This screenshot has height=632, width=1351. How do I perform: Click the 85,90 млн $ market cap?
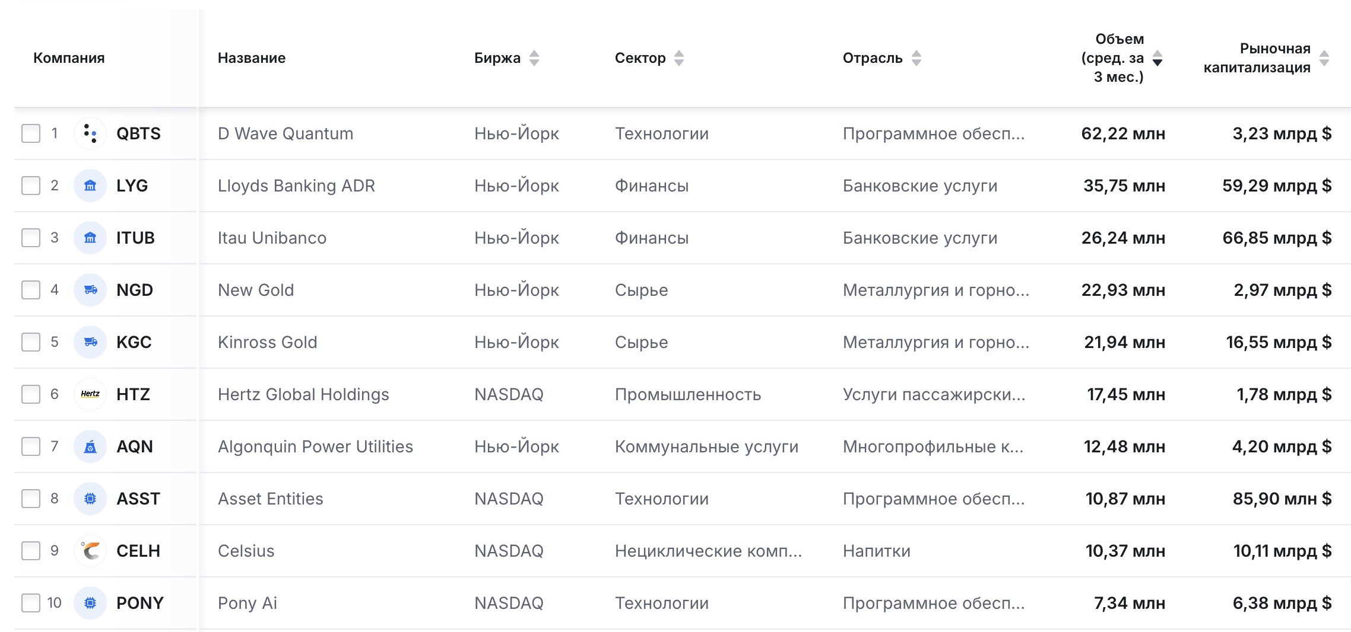point(1282,499)
